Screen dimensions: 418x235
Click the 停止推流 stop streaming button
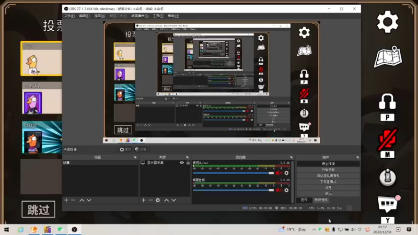tap(328, 163)
